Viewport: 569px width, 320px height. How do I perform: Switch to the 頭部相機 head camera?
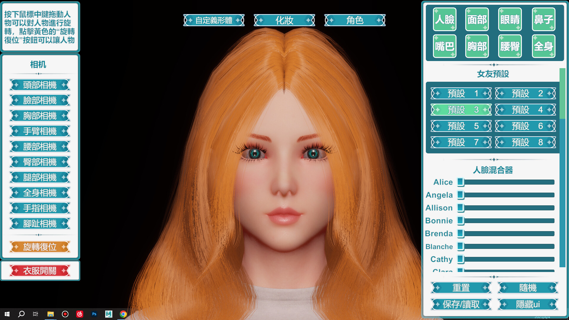(x=40, y=85)
